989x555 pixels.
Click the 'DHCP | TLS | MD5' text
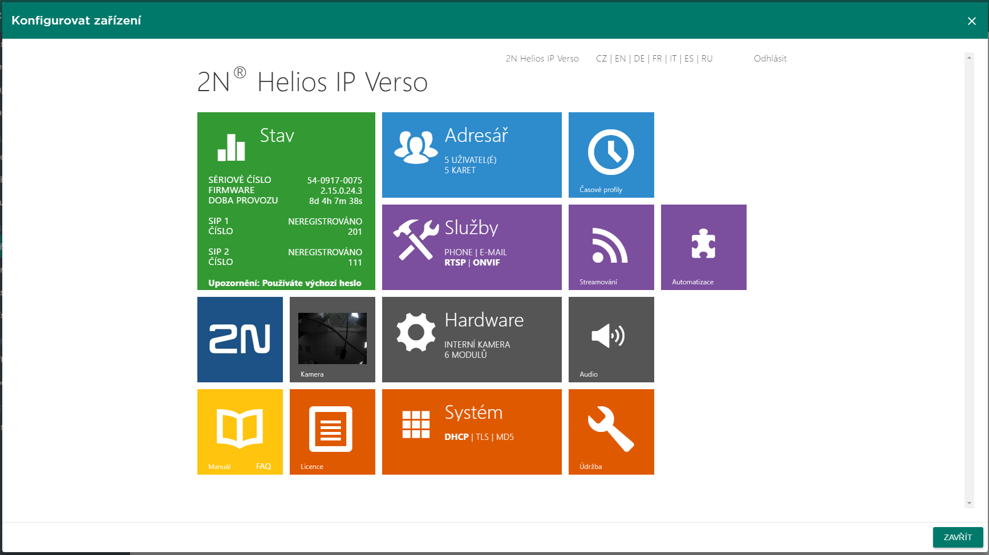click(479, 437)
